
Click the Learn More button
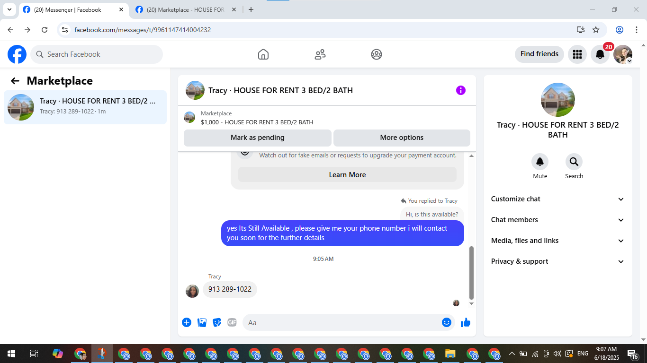pos(347,175)
